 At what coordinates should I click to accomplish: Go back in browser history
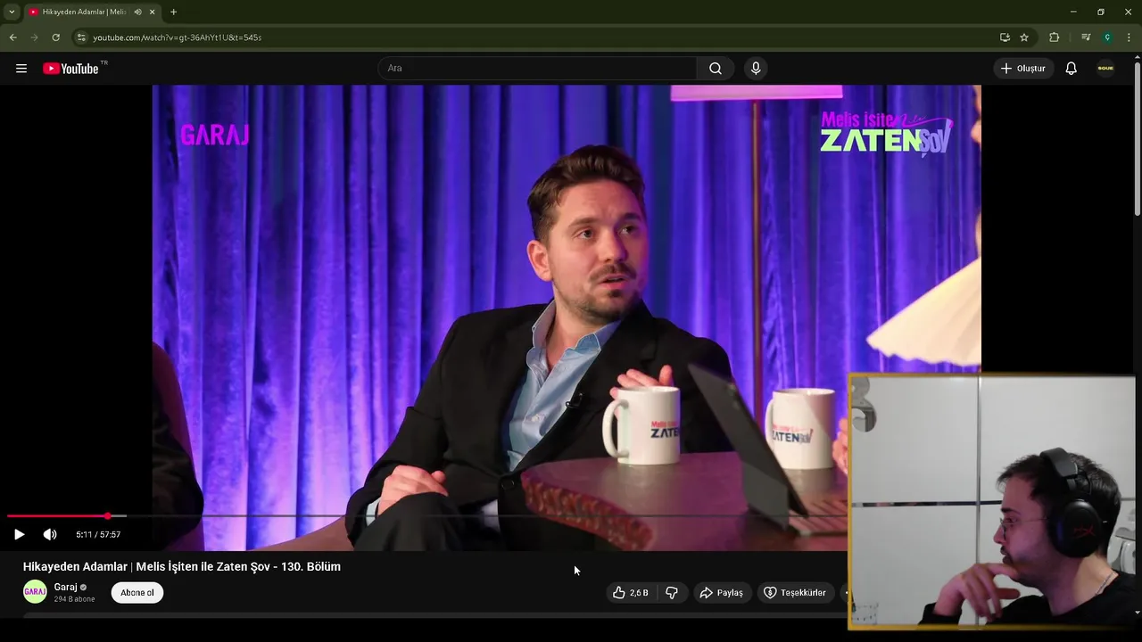coord(12,37)
